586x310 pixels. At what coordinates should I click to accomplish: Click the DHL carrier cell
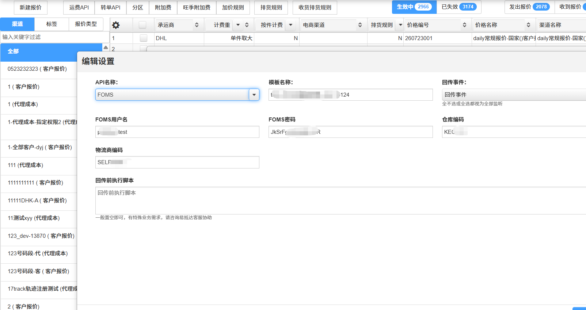[179, 38]
